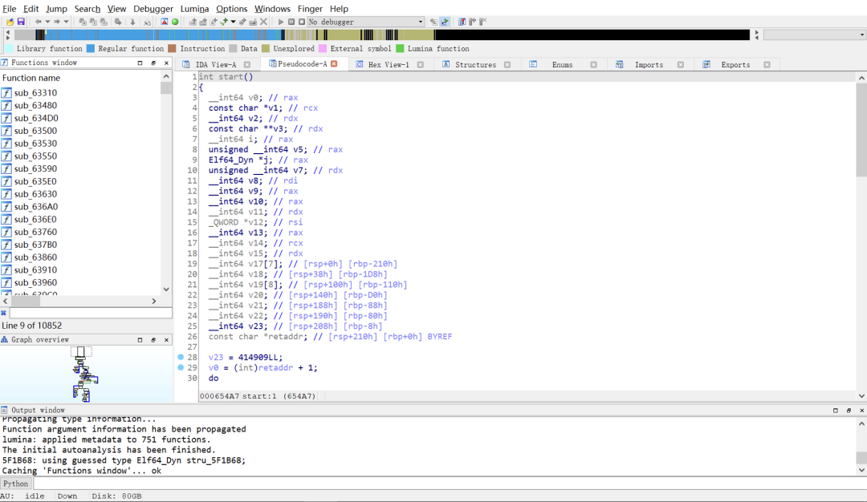
Task: Float the Functions window panel
Action: coord(153,63)
